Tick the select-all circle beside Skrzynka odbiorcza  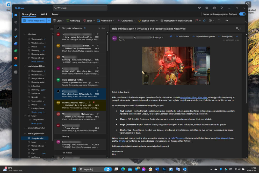click(58, 28)
